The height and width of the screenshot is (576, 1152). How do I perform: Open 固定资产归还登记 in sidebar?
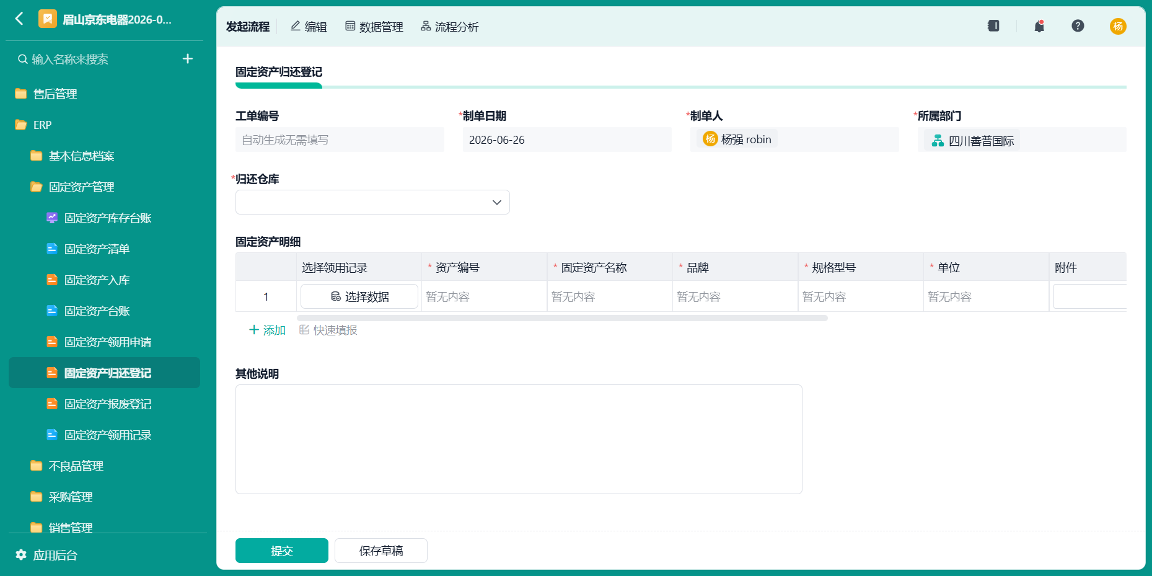coord(104,373)
